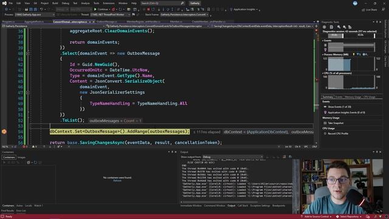Click the Undo arrow in toolbar
389x219 pixels.
tap(42, 10)
